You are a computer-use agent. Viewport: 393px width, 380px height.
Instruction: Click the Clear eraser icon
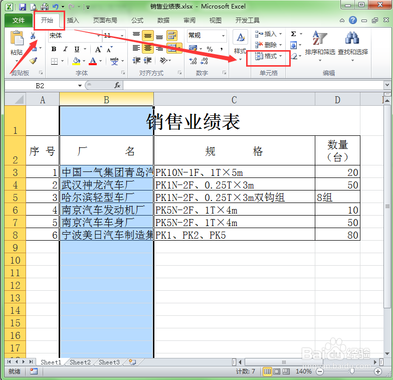(294, 56)
